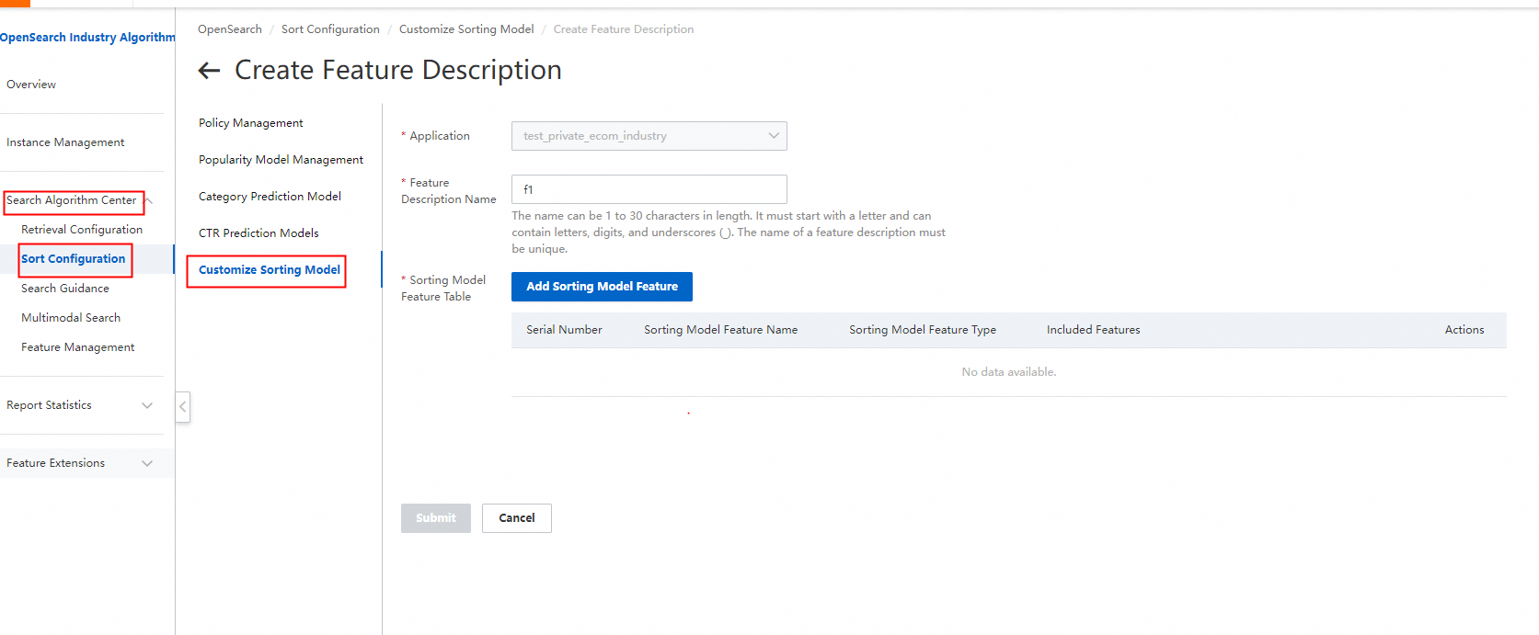1539x635 pixels.
Task: Click the Feature Extensions label
Action: 56,463
